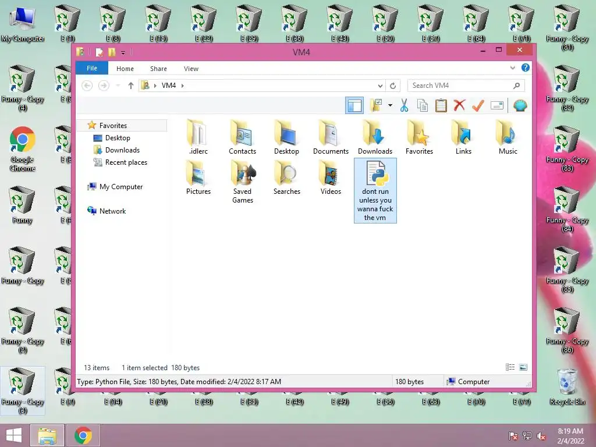Open the address bar history dropdown
The height and width of the screenshot is (447, 596).
(380, 86)
